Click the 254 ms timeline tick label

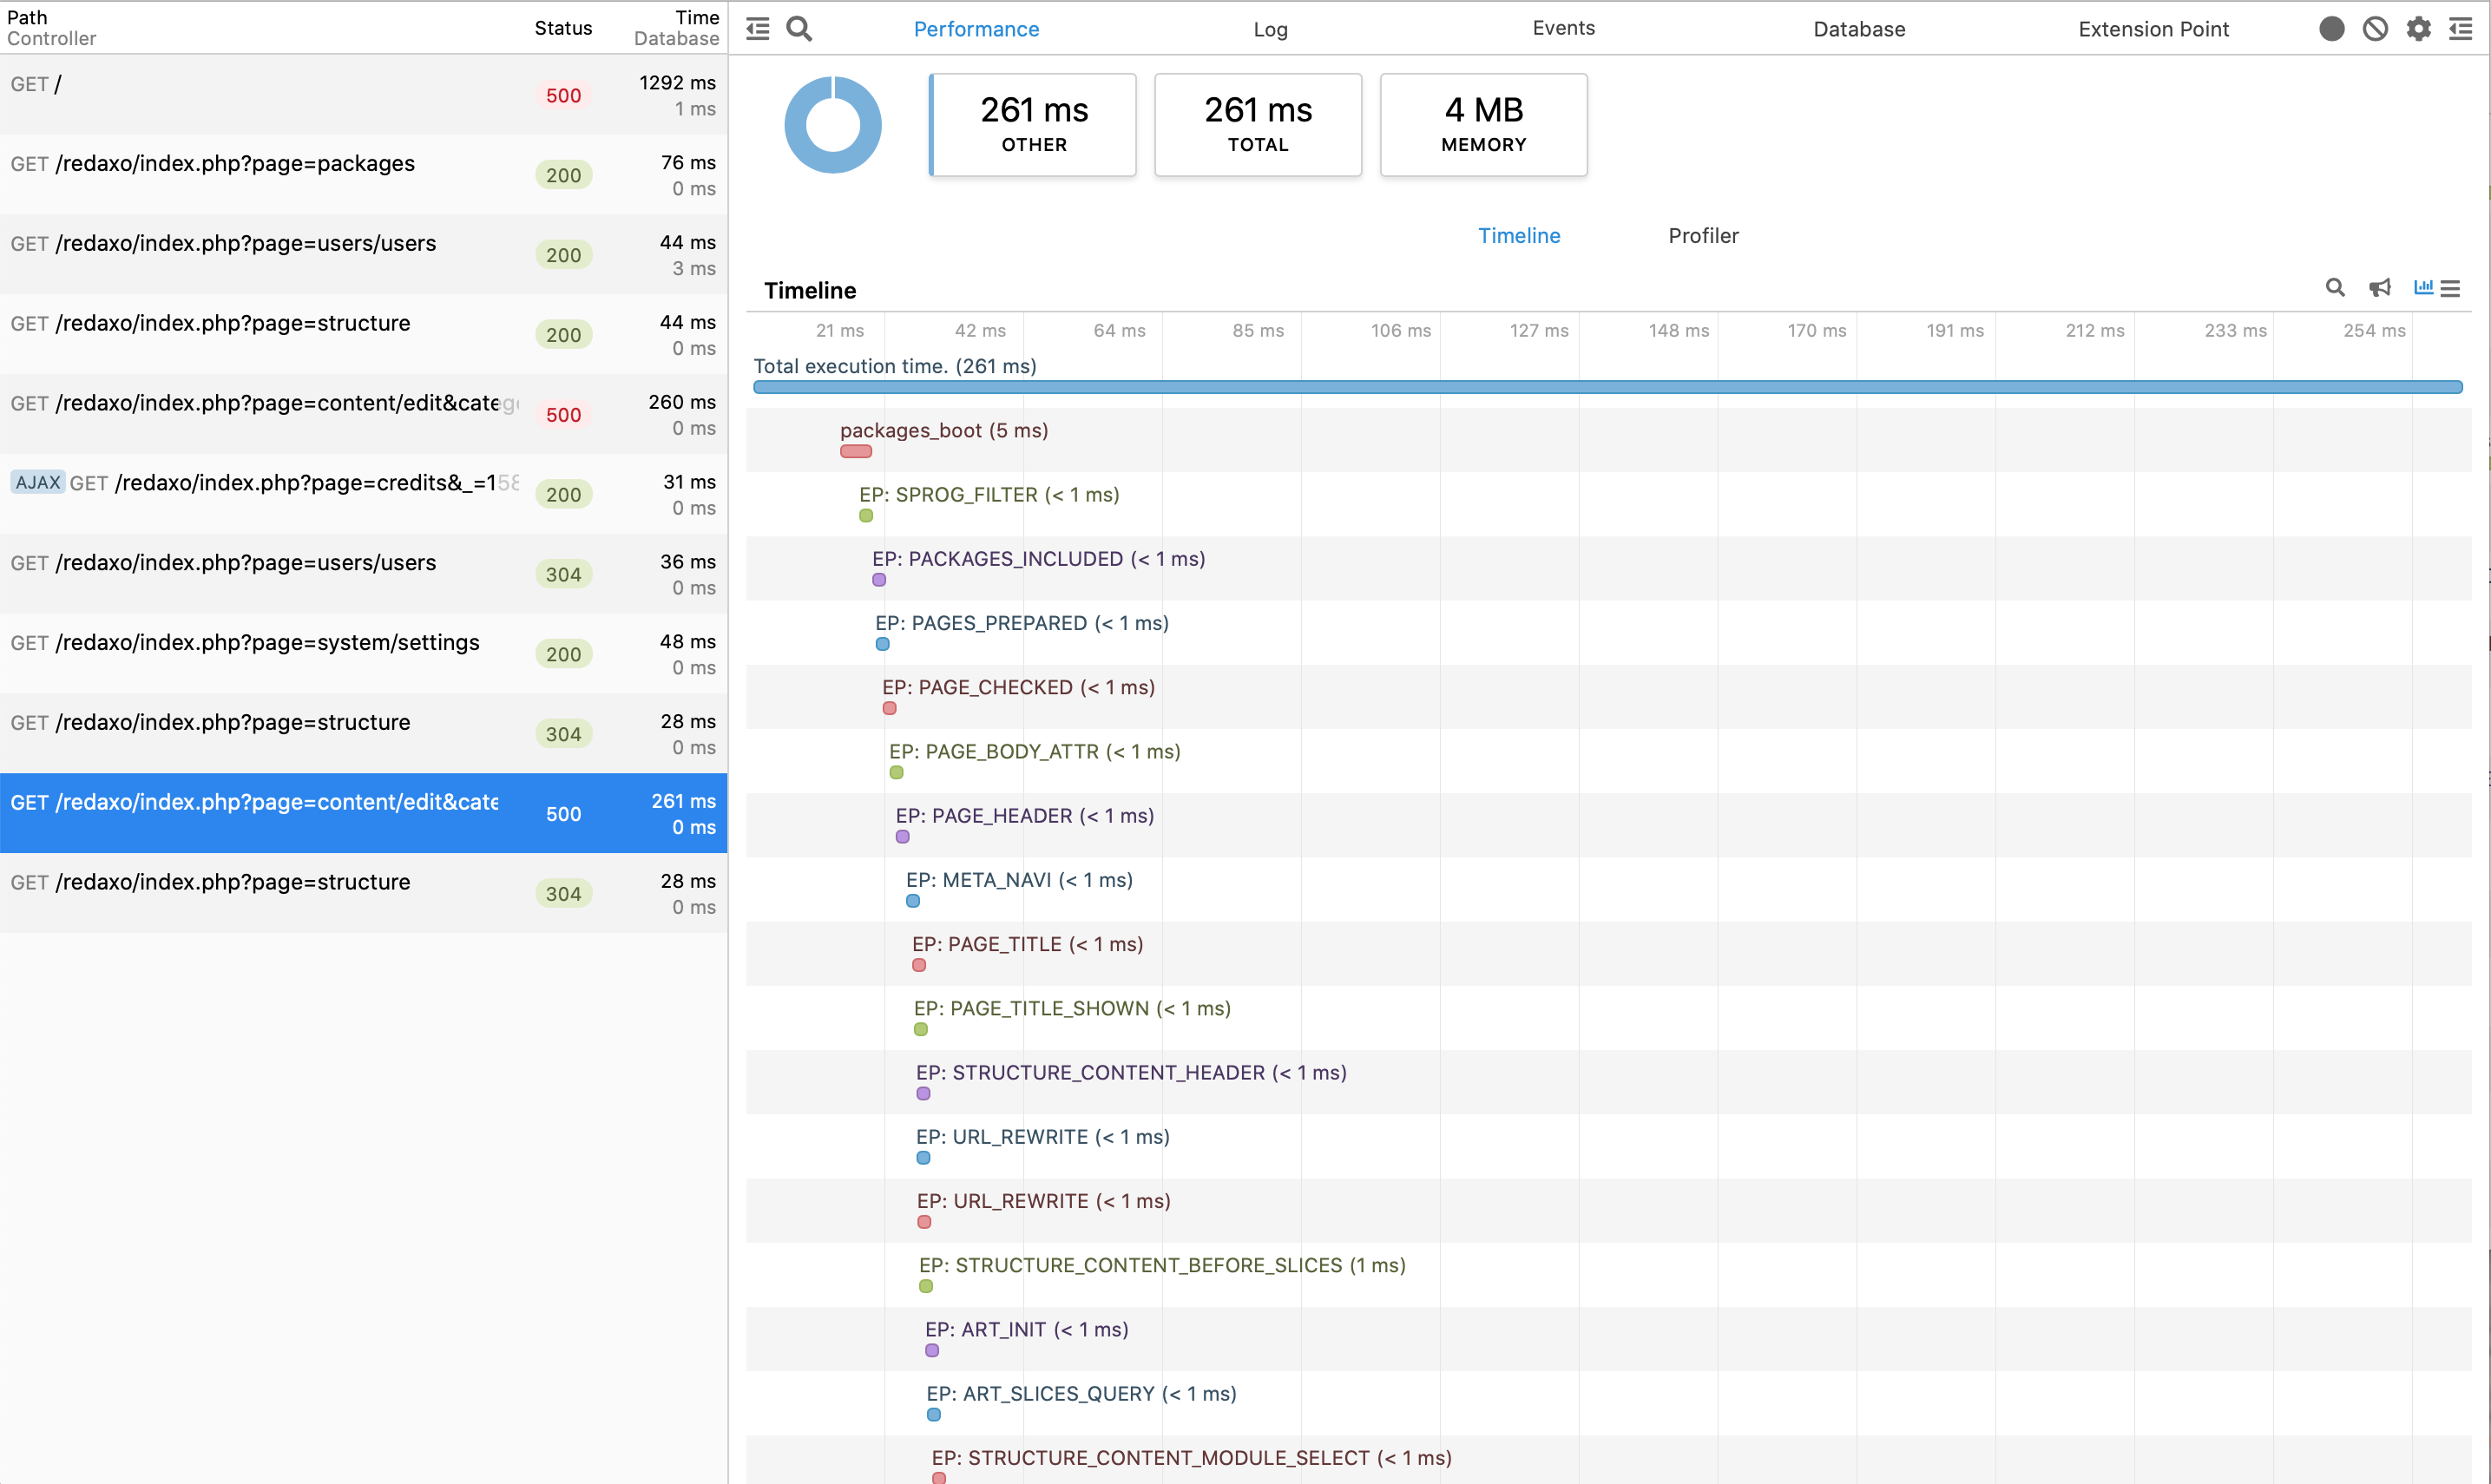2373,330
